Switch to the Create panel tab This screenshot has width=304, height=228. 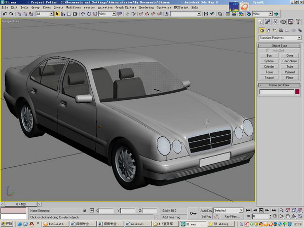260,22
